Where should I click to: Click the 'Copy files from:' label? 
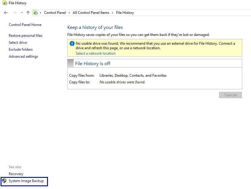82,75
